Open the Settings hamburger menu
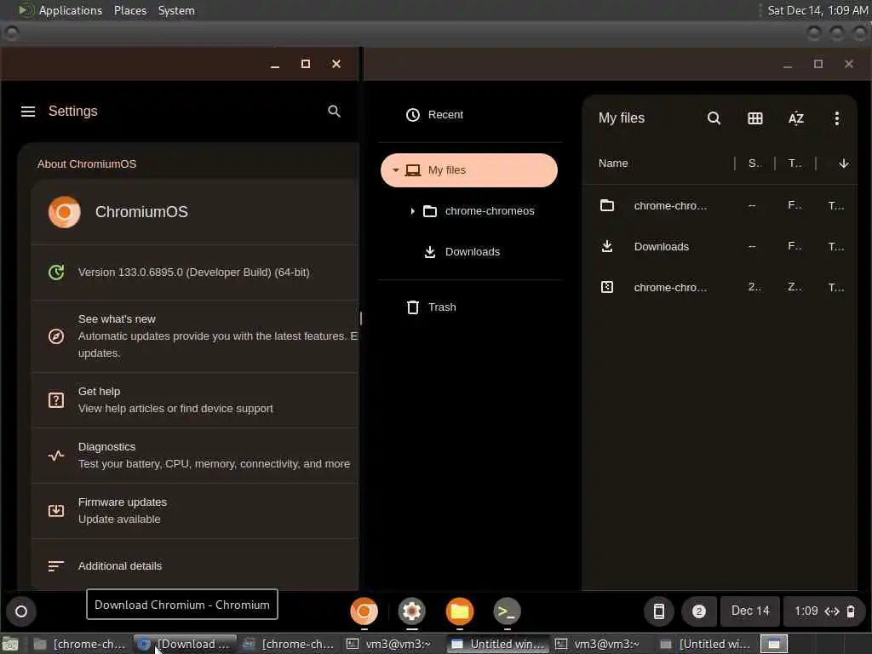Screen dimensions: 872x654 pos(28,112)
